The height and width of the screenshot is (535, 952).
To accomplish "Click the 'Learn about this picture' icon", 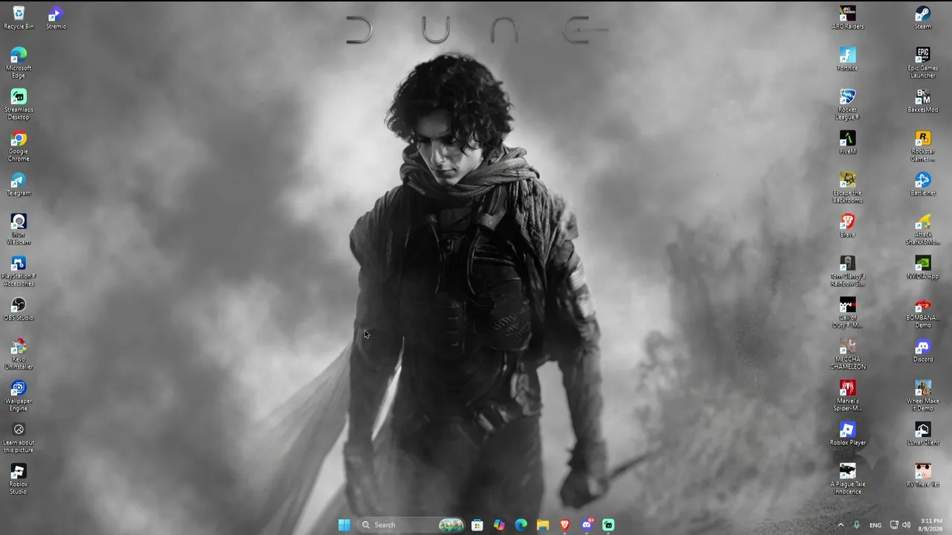I will point(19,437).
